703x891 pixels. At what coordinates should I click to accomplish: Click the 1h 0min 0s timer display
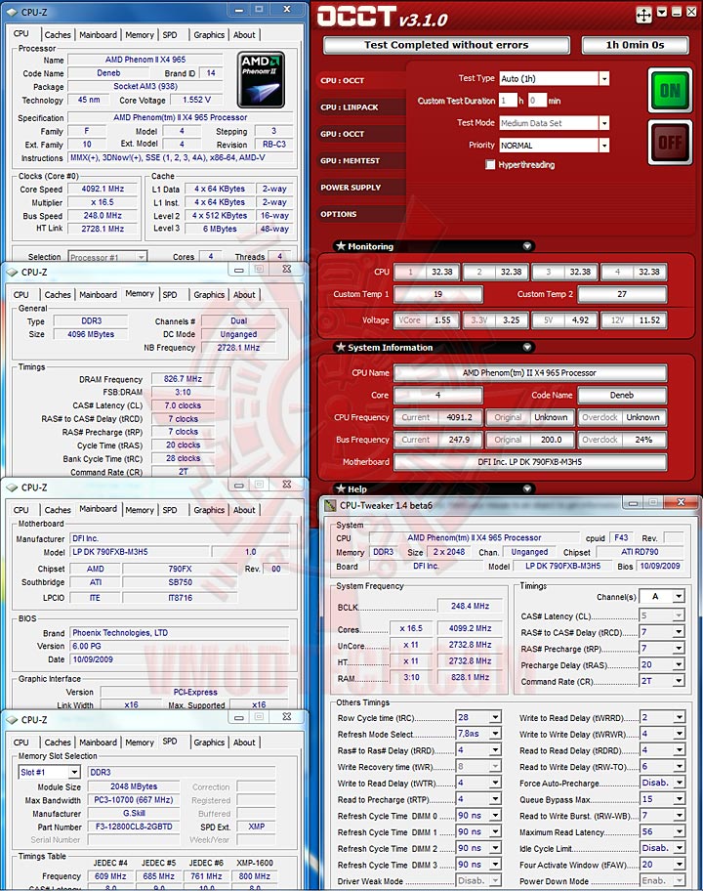coord(635,45)
